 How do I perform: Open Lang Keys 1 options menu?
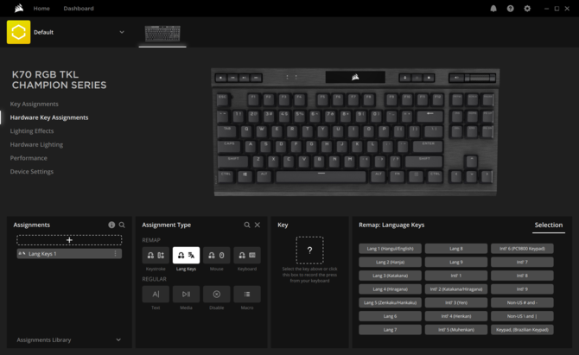[116, 254]
